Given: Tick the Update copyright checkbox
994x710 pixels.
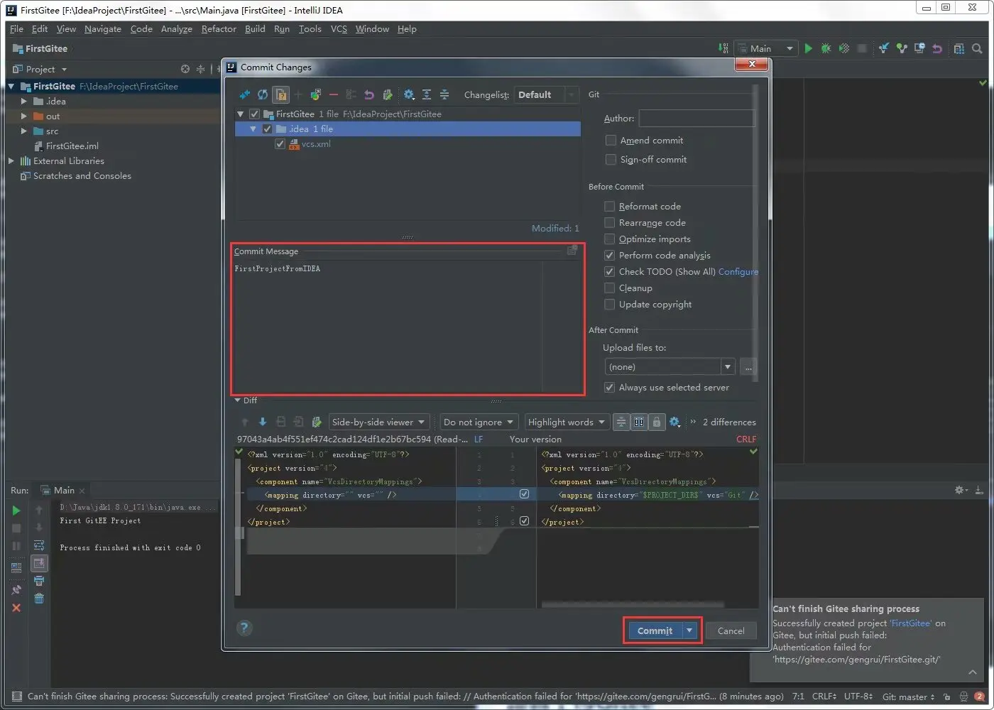Looking at the screenshot, I should pos(609,305).
